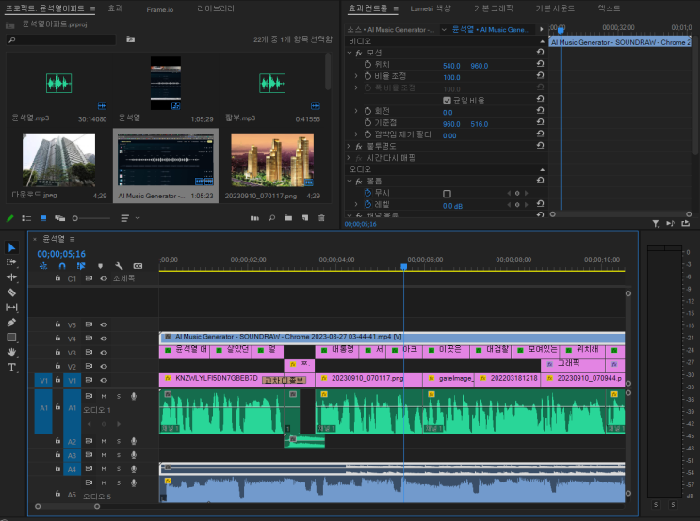
Task: Select the Ripple Edit tool
Action: [x=12, y=277]
